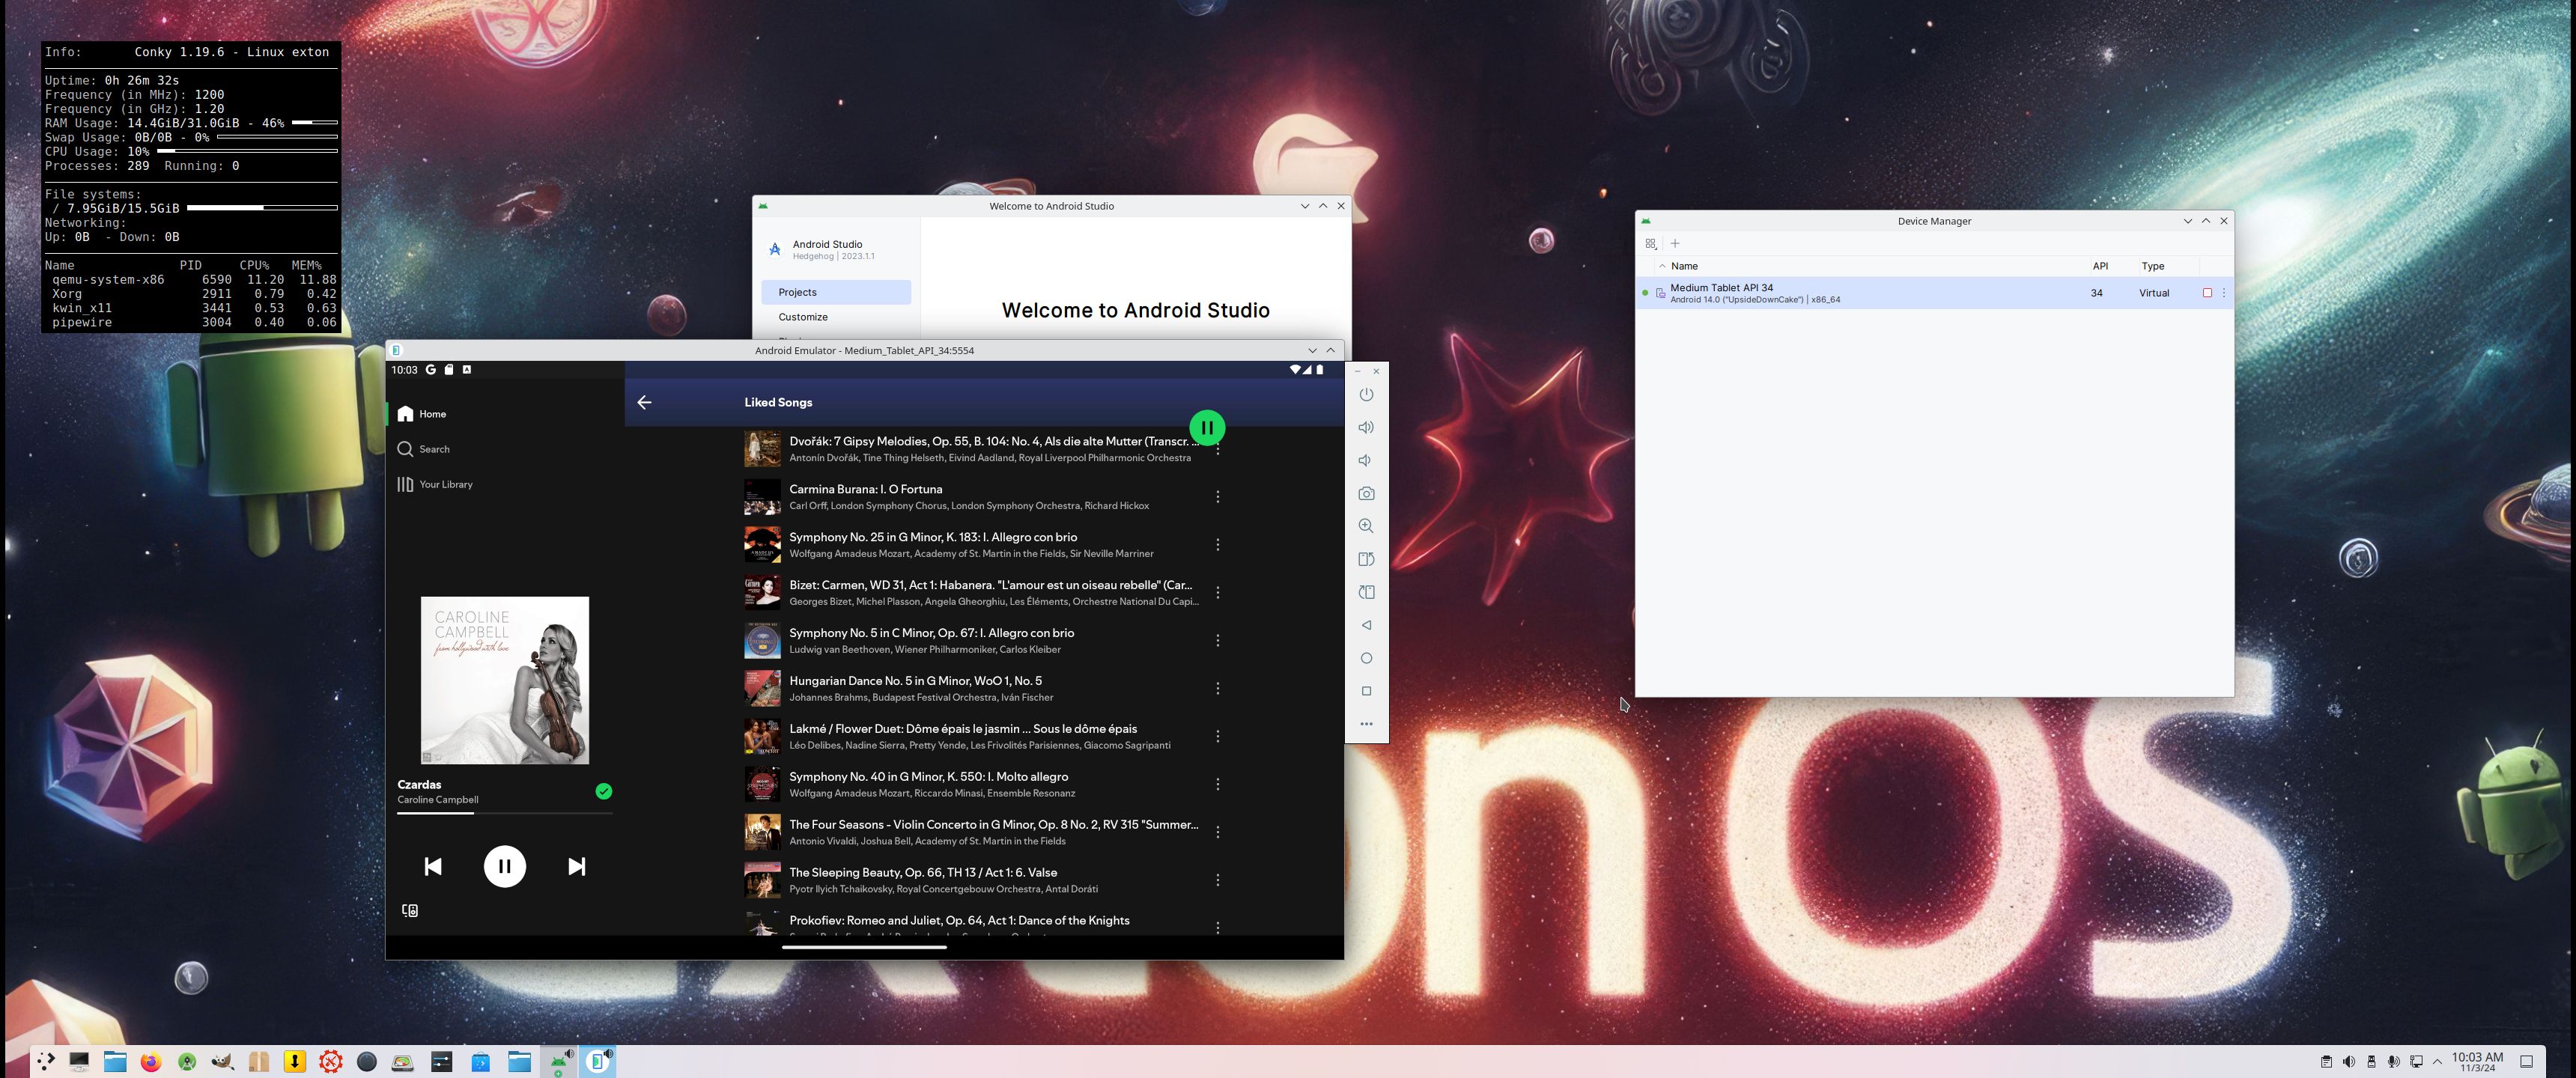The image size is (2576, 1078).
Task: Launch Firefox from the taskbar
Action: 151,1061
